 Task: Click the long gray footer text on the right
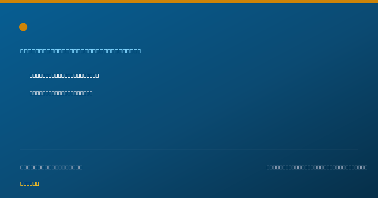317,167
